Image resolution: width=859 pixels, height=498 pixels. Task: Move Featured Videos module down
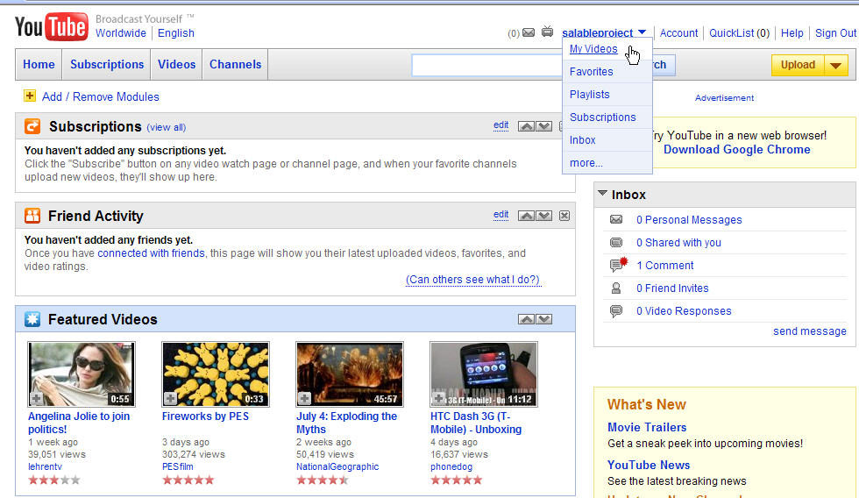[x=544, y=319]
